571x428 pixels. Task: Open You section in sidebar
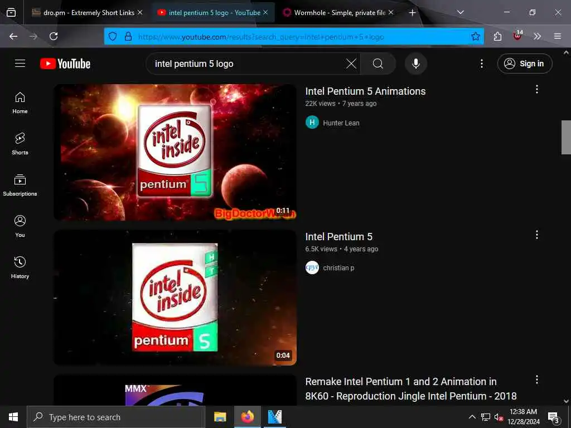tap(20, 226)
